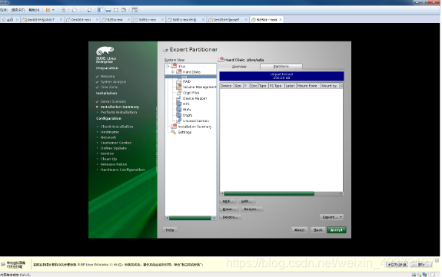The width and height of the screenshot is (442, 277).
Task: Click the partition table scrollbar right arrow
Action: 341,193
